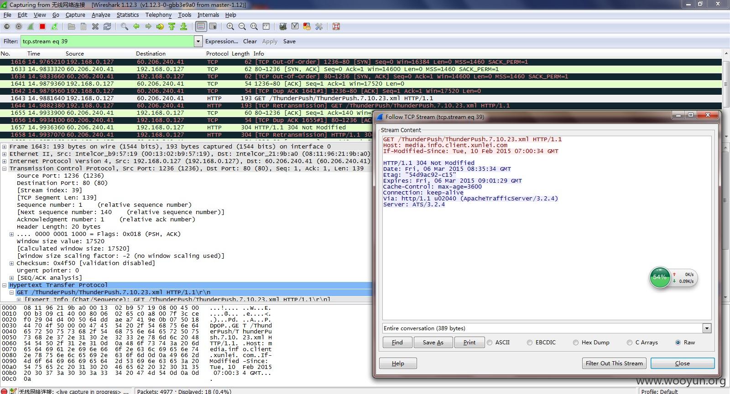Viewport: 730px width, 394px height.
Task: Select EBCDIC stream display format
Action: [530, 343]
